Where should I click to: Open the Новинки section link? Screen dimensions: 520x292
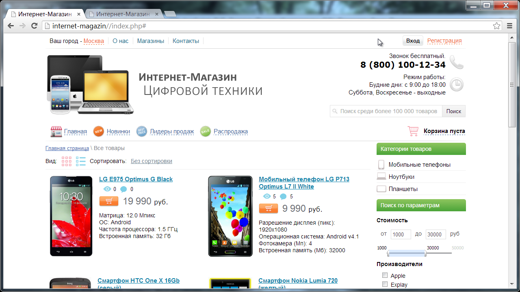(x=118, y=131)
